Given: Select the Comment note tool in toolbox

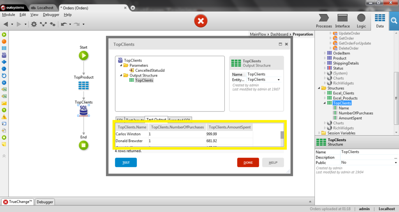Looking at the screenshot, I should click(4, 144).
